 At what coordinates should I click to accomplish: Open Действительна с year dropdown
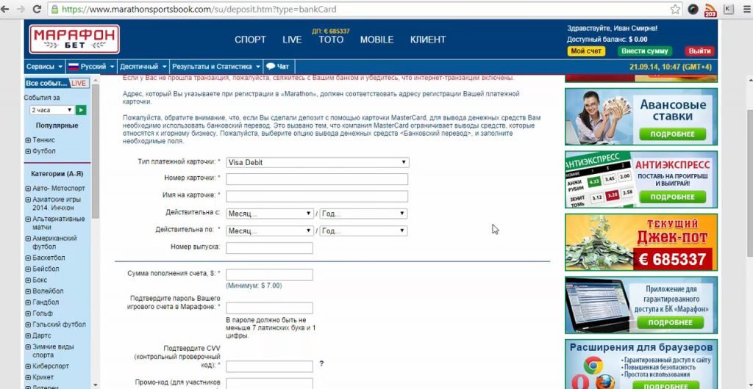363,214
